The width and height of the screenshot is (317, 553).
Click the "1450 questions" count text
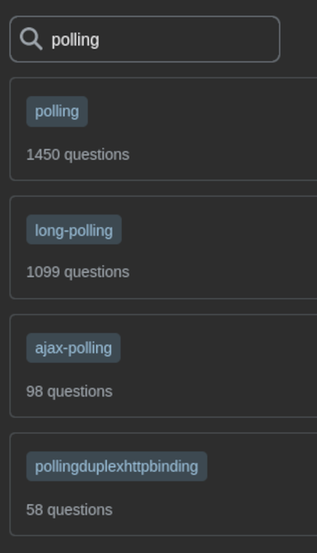coord(78,155)
